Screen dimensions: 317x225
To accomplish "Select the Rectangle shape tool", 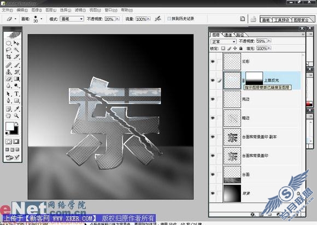I will [x=16, y=100].
